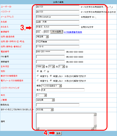Click the ユーザーID input field

(58, 7)
